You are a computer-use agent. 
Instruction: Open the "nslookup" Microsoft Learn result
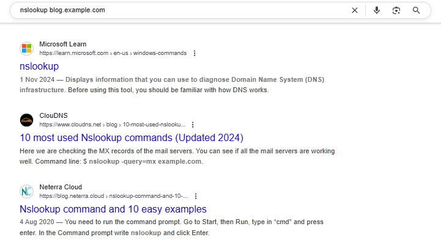coord(39,66)
